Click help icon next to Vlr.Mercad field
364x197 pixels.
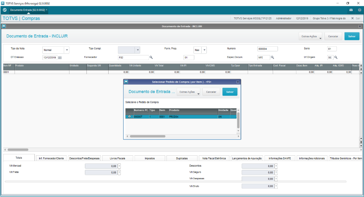119,166
